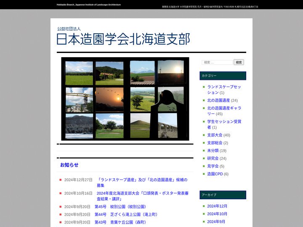
Task: Open category 支部大会
Action: point(215,135)
